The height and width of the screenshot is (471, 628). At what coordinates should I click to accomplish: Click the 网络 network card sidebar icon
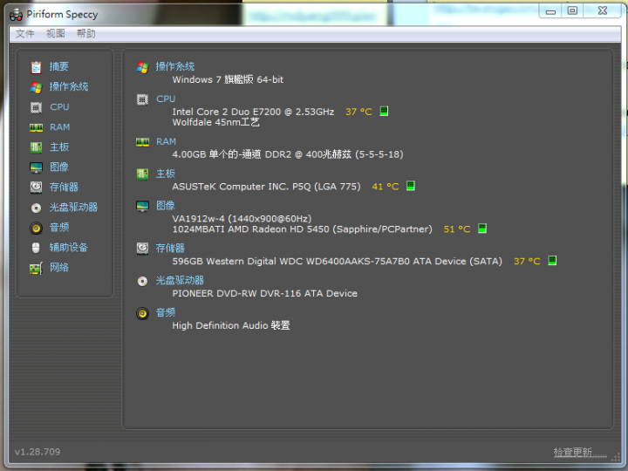(x=36, y=268)
